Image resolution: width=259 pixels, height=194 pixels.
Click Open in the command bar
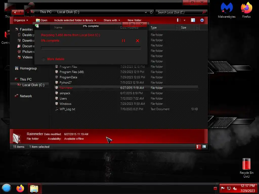click(42, 20)
